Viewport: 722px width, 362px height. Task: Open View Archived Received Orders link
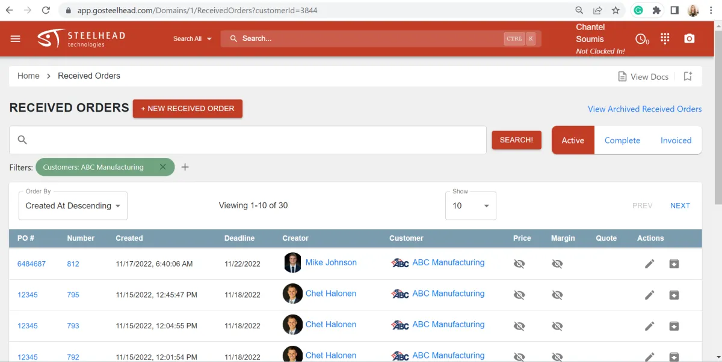click(x=644, y=109)
